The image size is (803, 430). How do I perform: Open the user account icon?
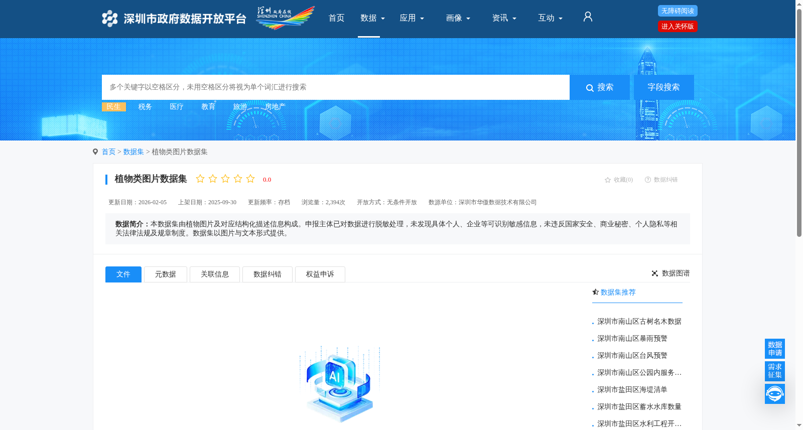click(x=588, y=17)
